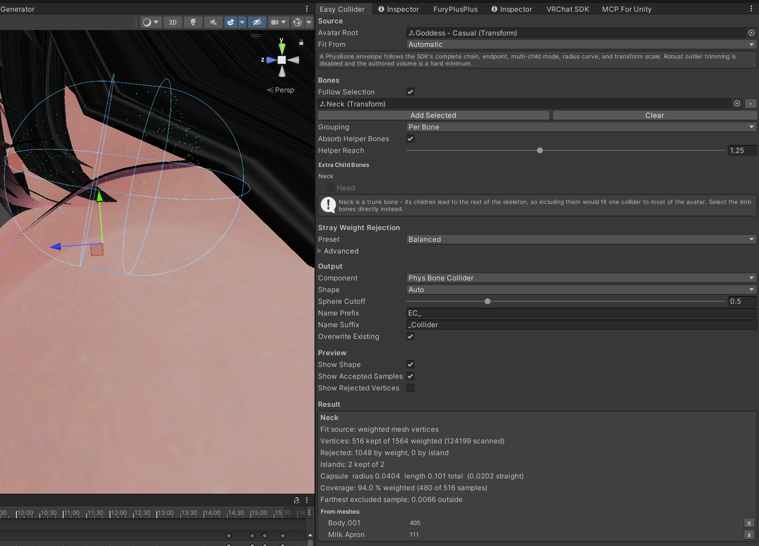
Task: Toggle the Show Shape checkbox
Action: [x=410, y=364]
